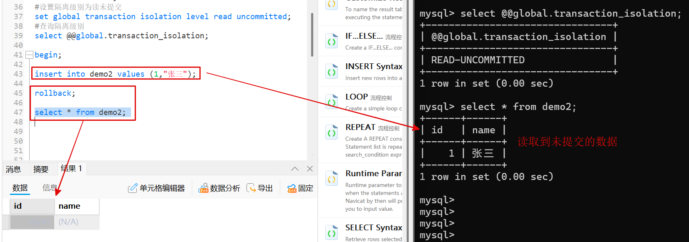The width and height of the screenshot is (689, 242).
Task: Open data analysis (数据分析)
Action: click(x=219, y=188)
